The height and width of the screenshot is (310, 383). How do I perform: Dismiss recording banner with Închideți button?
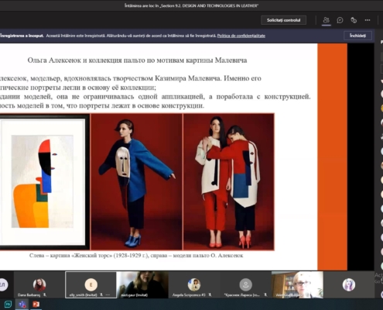click(357, 36)
